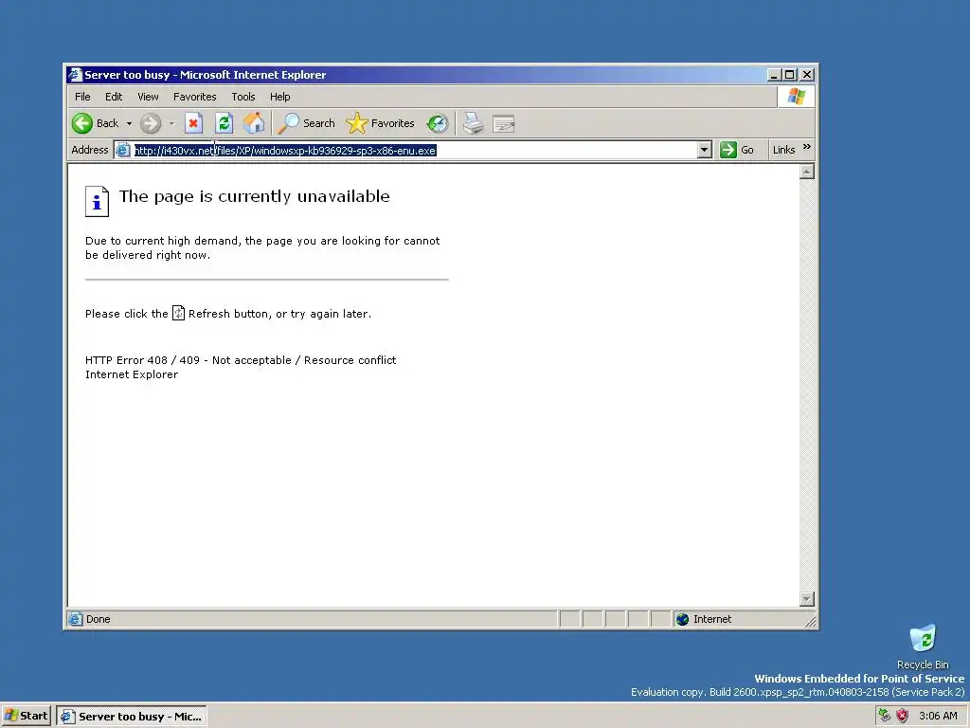Close the Internet Explorer window
Screen dimensions: 970x728
tap(807, 75)
